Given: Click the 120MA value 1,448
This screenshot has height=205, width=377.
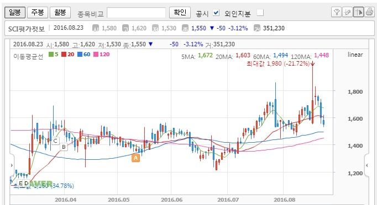Looking at the screenshot, I should point(322,56).
